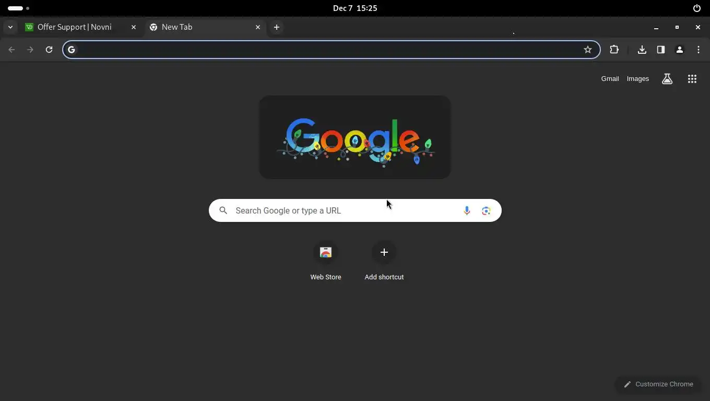Viewport: 710px width, 401px height.
Task: Open the Downloads icon in toolbar
Action: 642,50
